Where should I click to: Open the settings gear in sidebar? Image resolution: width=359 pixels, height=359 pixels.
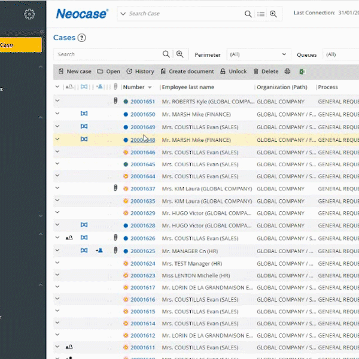coord(29,14)
